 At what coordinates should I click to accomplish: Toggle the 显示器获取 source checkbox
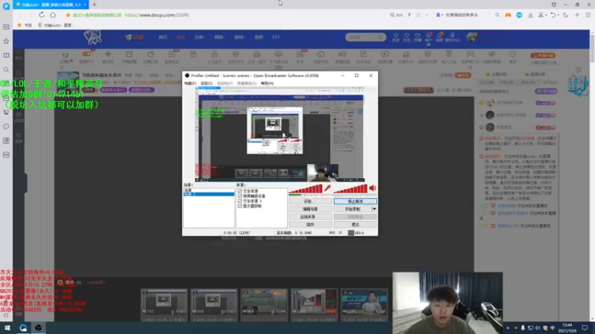[239, 206]
